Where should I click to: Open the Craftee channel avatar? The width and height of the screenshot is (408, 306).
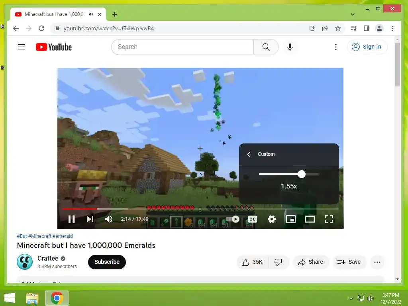point(25,262)
